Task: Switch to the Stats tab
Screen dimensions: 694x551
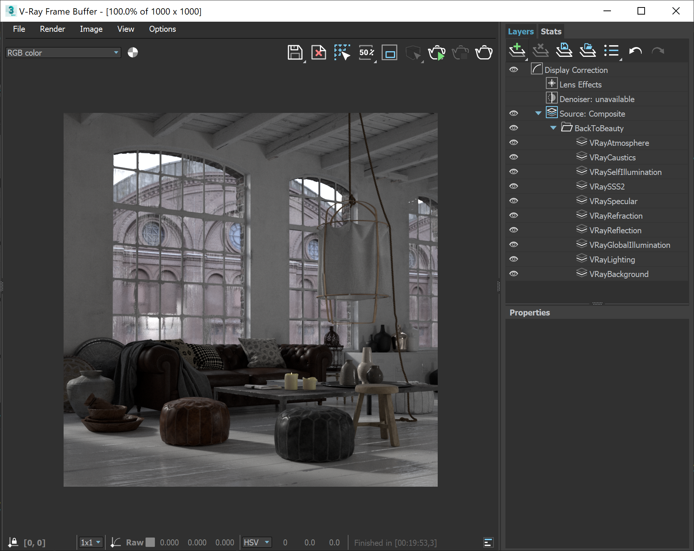Action: pyautogui.click(x=551, y=31)
